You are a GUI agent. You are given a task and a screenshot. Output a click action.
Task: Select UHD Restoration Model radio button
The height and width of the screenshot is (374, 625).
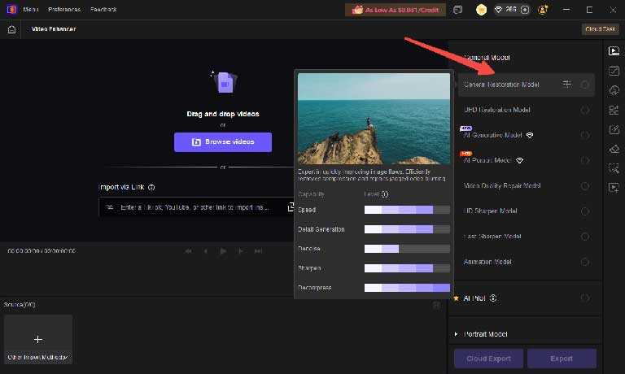pyautogui.click(x=585, y=110)
